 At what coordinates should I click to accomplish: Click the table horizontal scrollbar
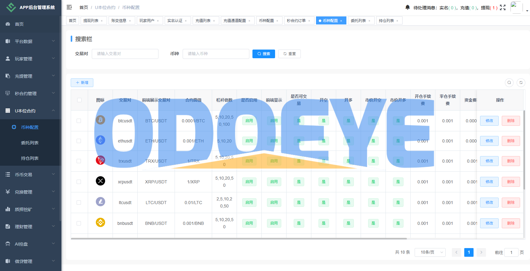(x=239, y=238)
